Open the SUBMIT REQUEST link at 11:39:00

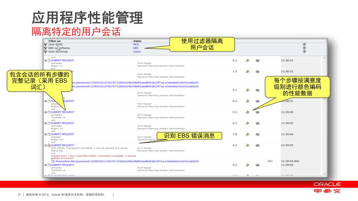(63, 112)
